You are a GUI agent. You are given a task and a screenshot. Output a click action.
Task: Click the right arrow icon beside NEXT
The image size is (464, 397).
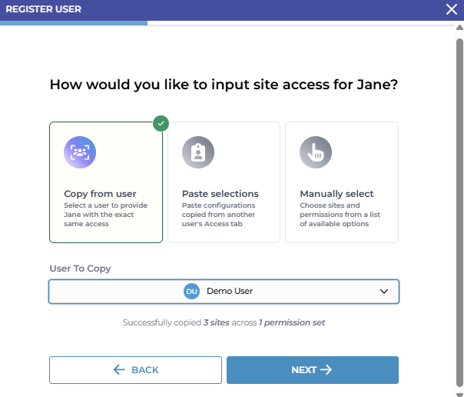tap(326, 370)
